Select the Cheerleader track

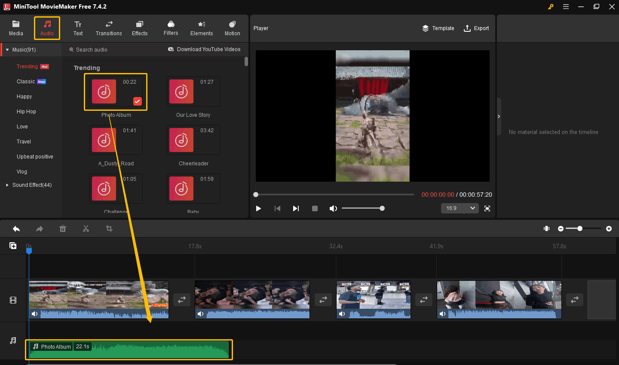point(193,140)
